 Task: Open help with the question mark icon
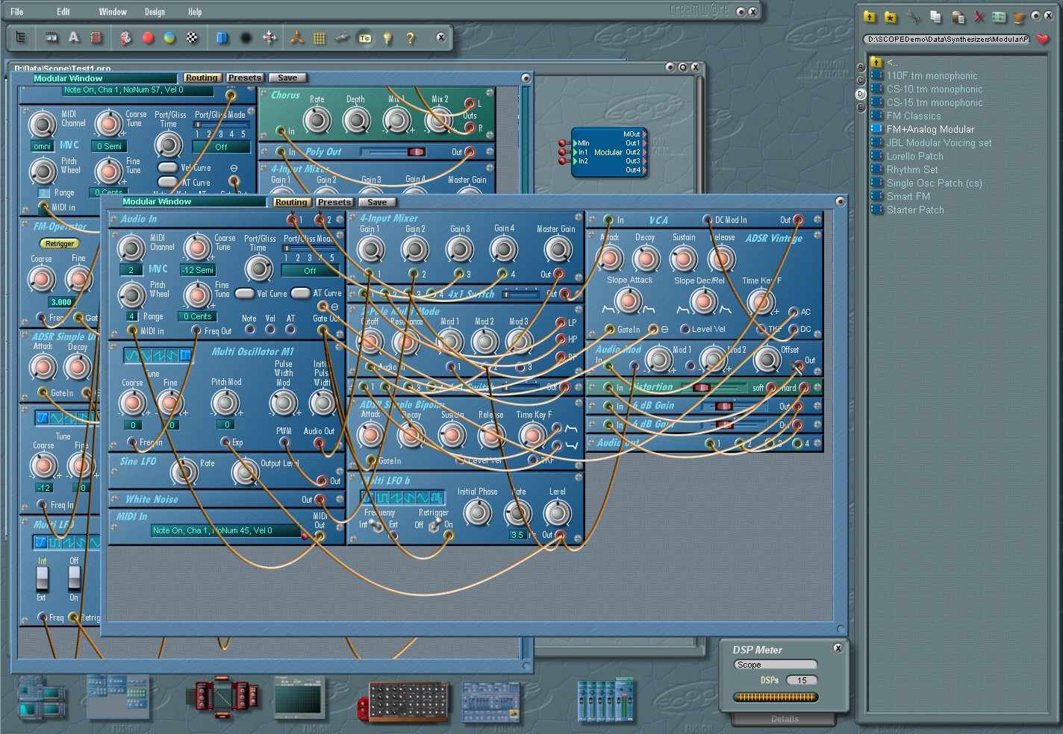410,37
